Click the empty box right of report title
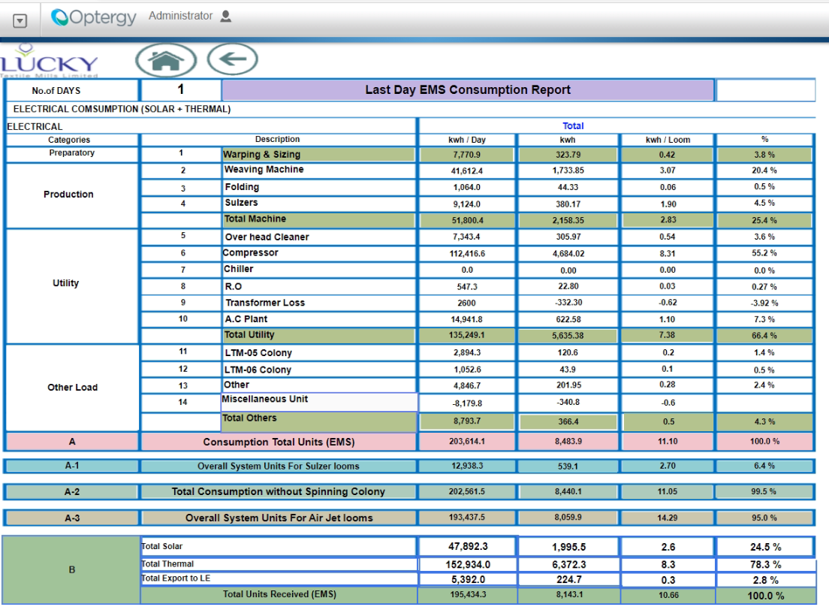Image resolution: width=829 pixels, height=610 pixels. click(x=765, y=90)
